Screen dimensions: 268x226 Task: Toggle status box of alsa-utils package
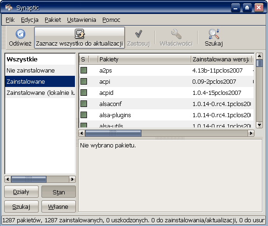coord(84,125)
